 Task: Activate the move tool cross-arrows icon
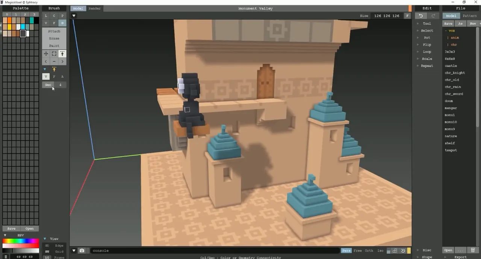point(46,54)
